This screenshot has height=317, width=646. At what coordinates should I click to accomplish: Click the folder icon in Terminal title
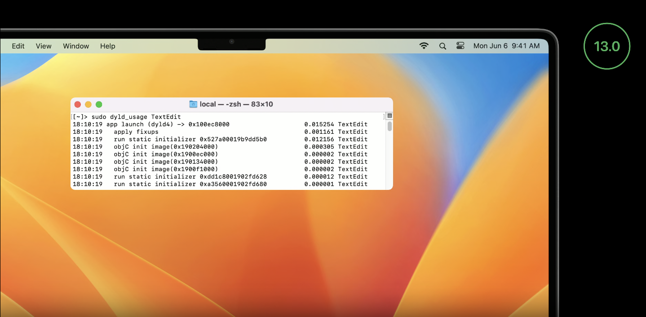(x=193, y=104)
